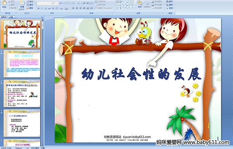Click the Increase Font Size icon
Viewport: 233px width, 149px height.
pyautogui.click(x=61, y=3)
